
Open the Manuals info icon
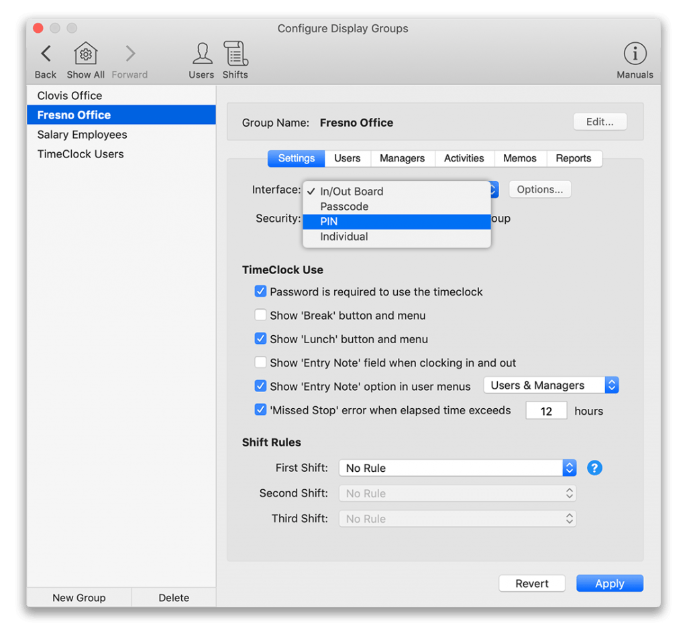(635, 54)
